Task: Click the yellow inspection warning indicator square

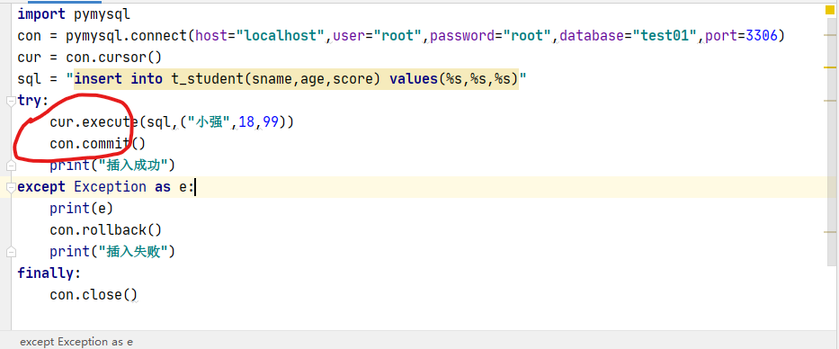Action: click(830, 10)
